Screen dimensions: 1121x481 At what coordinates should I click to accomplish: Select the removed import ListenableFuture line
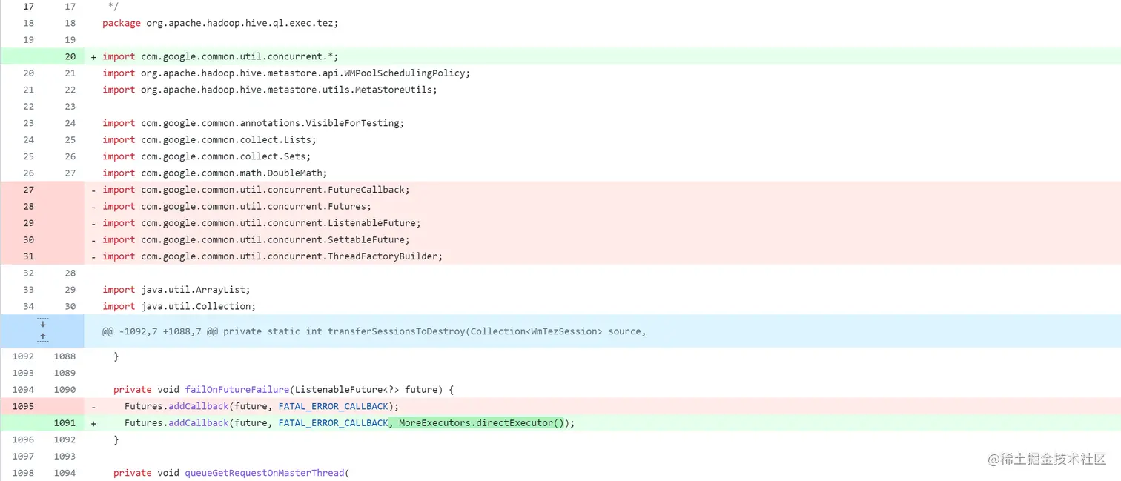261,223
